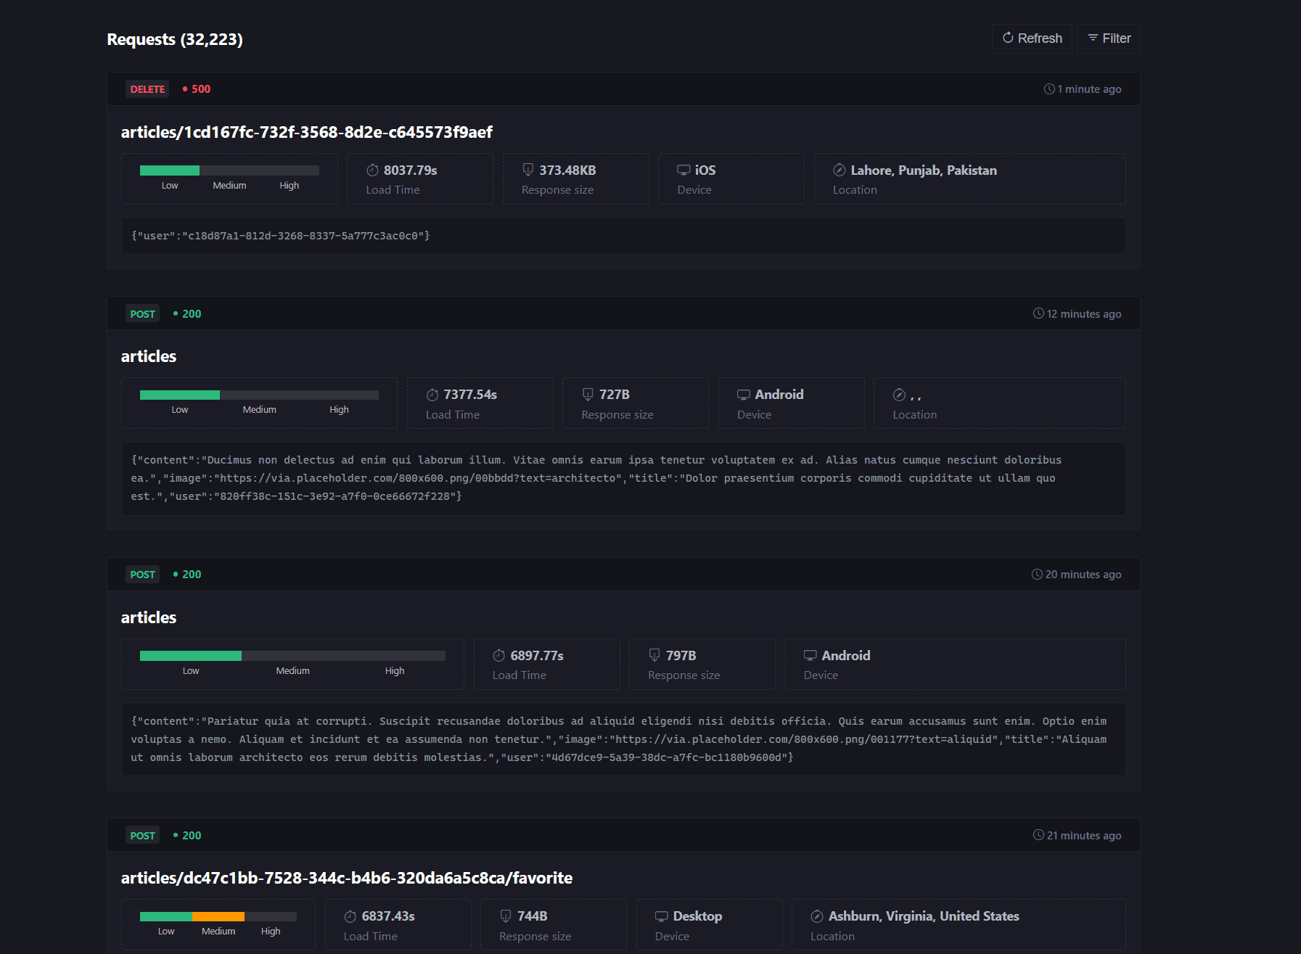Click the monitor icon beside Desktop device

pos(662,916)
